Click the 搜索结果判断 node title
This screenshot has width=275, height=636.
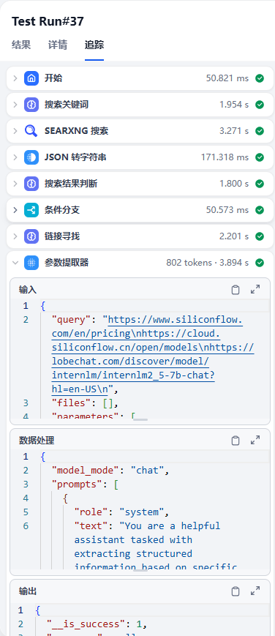click(71, 184)
